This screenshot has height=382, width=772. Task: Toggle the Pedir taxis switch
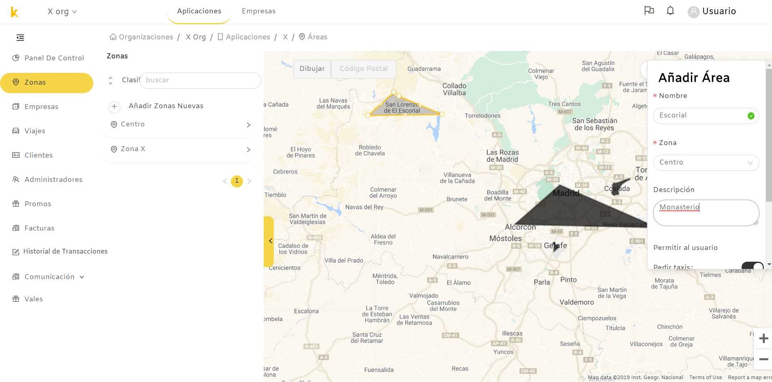753,266
